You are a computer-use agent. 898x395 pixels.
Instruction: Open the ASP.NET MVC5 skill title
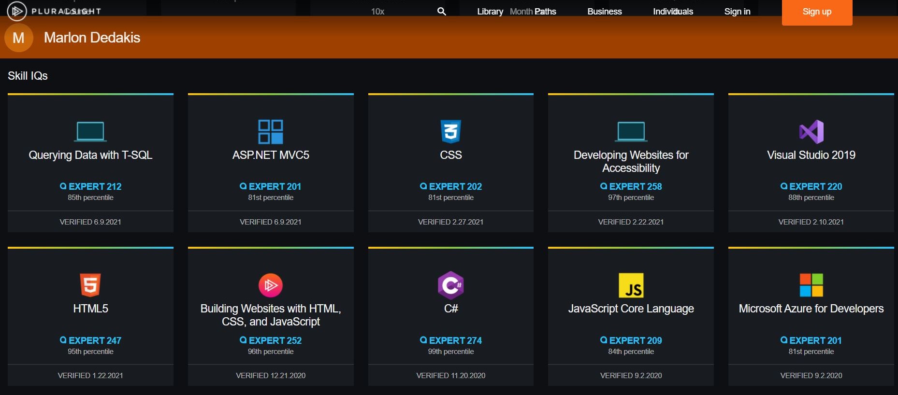[x=271, y=155]
